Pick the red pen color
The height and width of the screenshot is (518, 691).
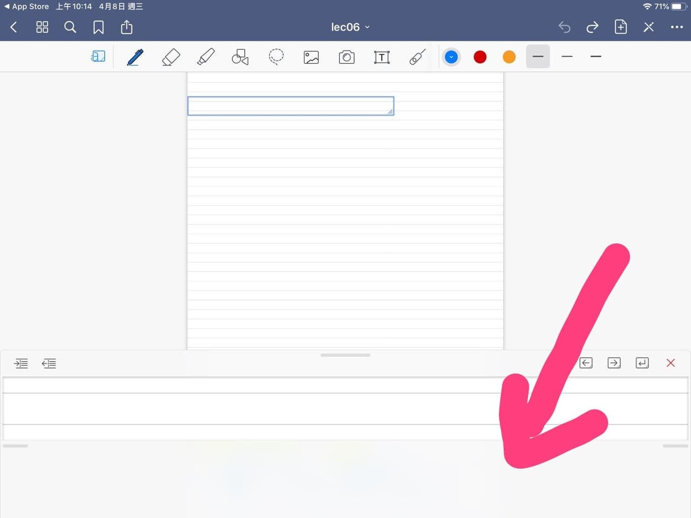pos(480,57)
